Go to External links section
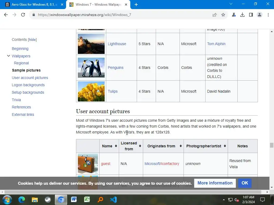The height and width of the screenshot is (205, 274). [23, 115]
